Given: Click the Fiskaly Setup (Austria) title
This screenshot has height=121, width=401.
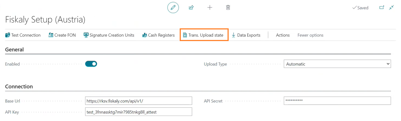Looking at the screenshot, I should coord(45,19).
